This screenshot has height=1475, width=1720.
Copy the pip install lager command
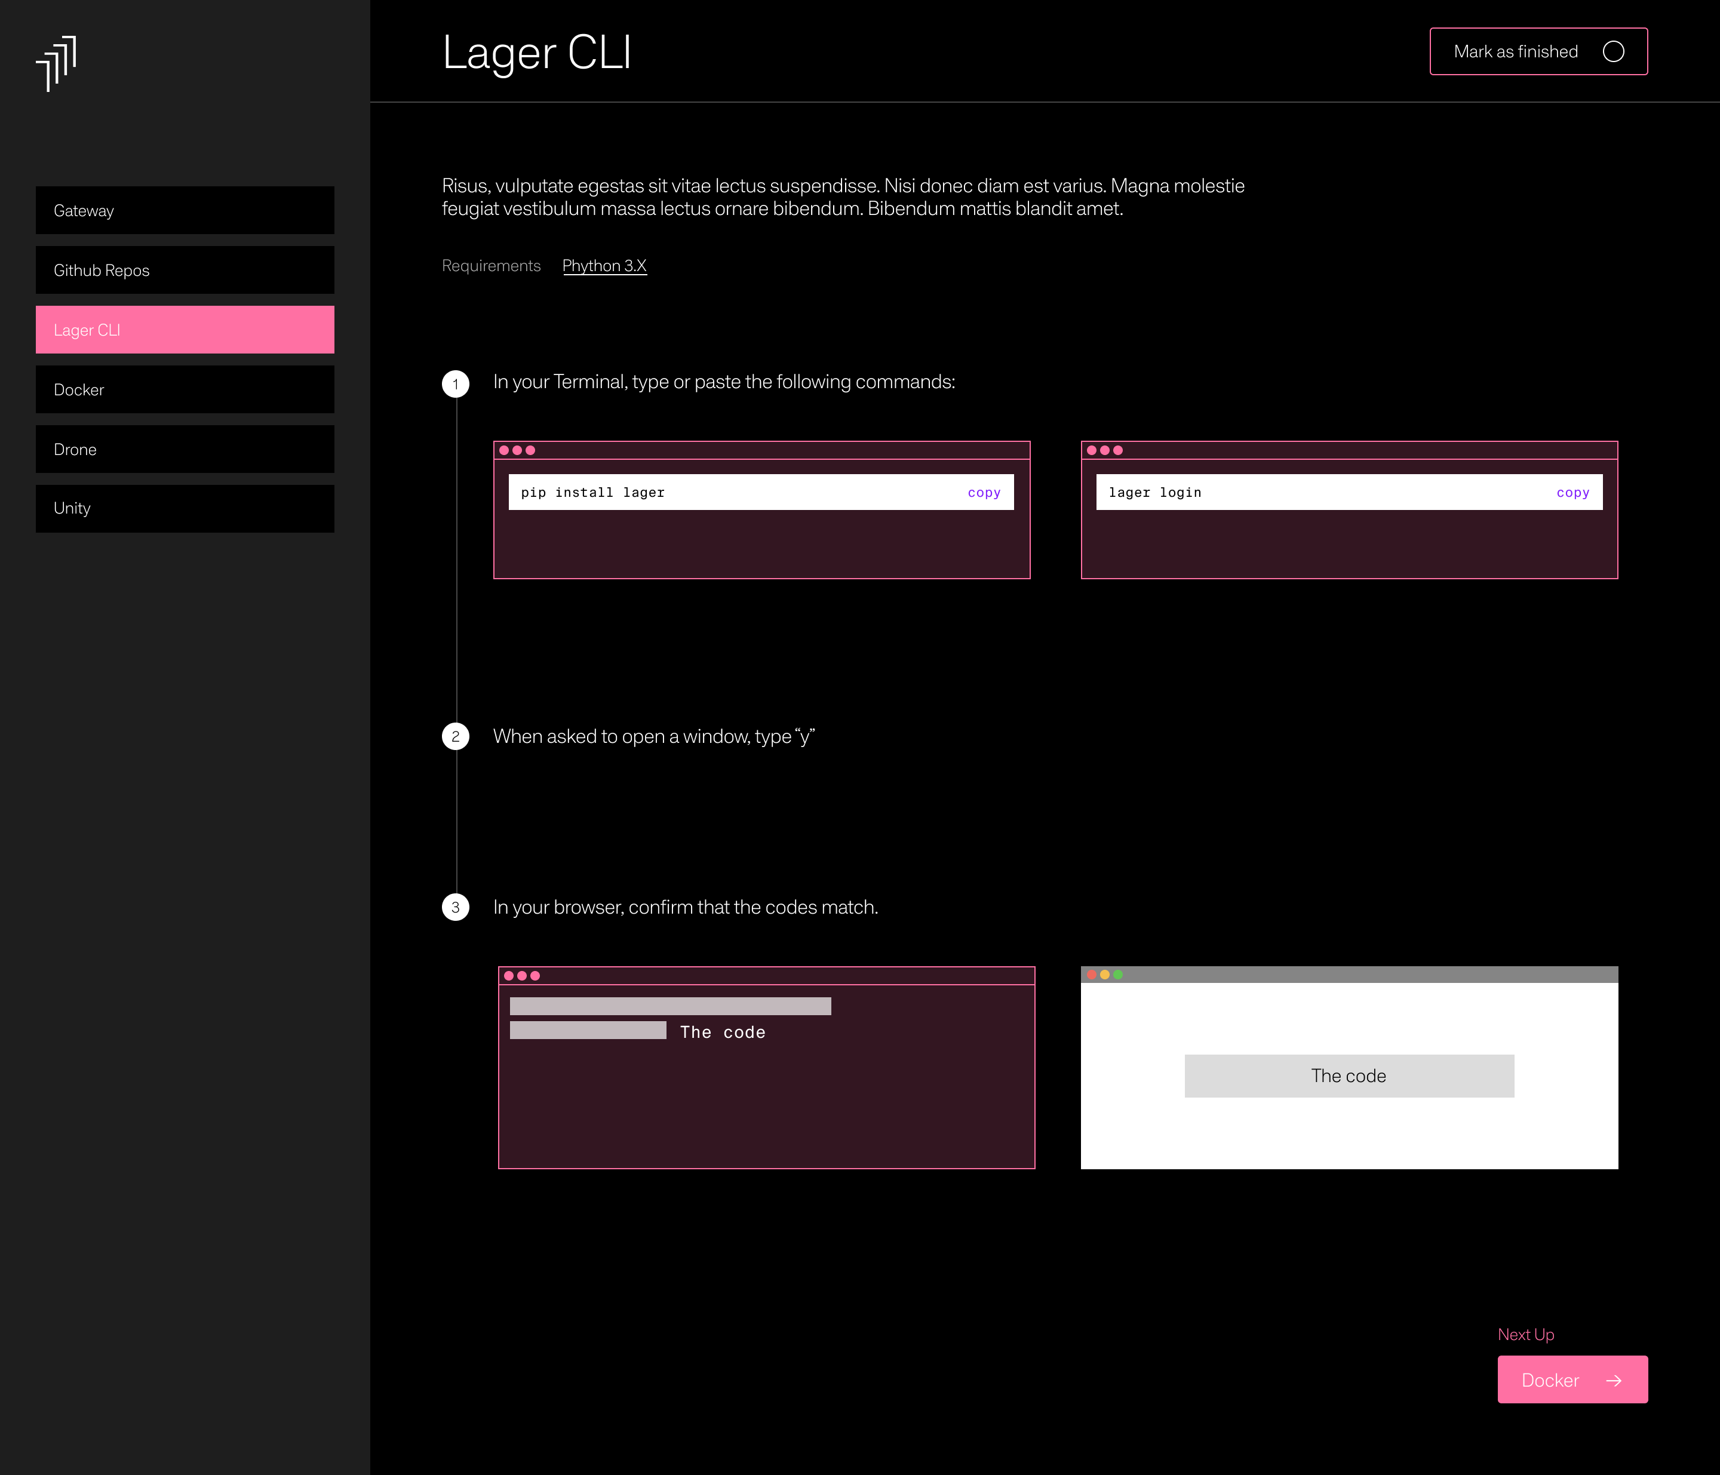(984, 493)
